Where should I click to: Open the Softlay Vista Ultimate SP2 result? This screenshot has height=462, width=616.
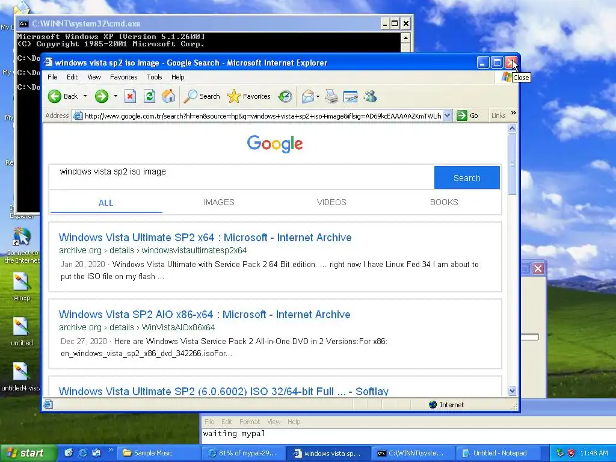(x=224, y=391)
